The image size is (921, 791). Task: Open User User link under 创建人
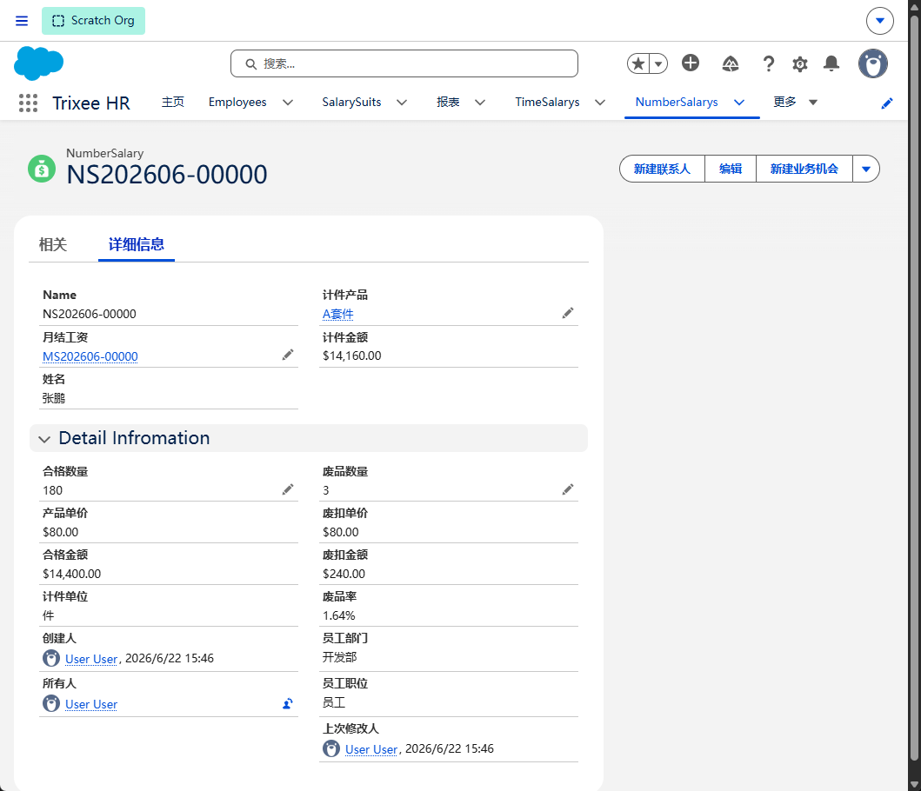click(x=91, y=659)
